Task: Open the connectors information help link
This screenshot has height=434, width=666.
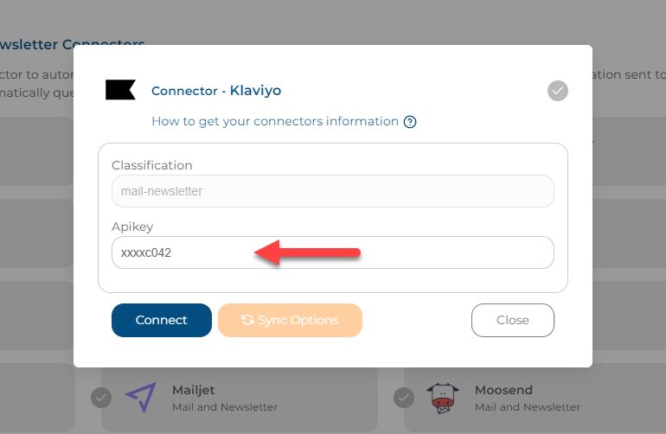Action: click(x=275, y=121)
